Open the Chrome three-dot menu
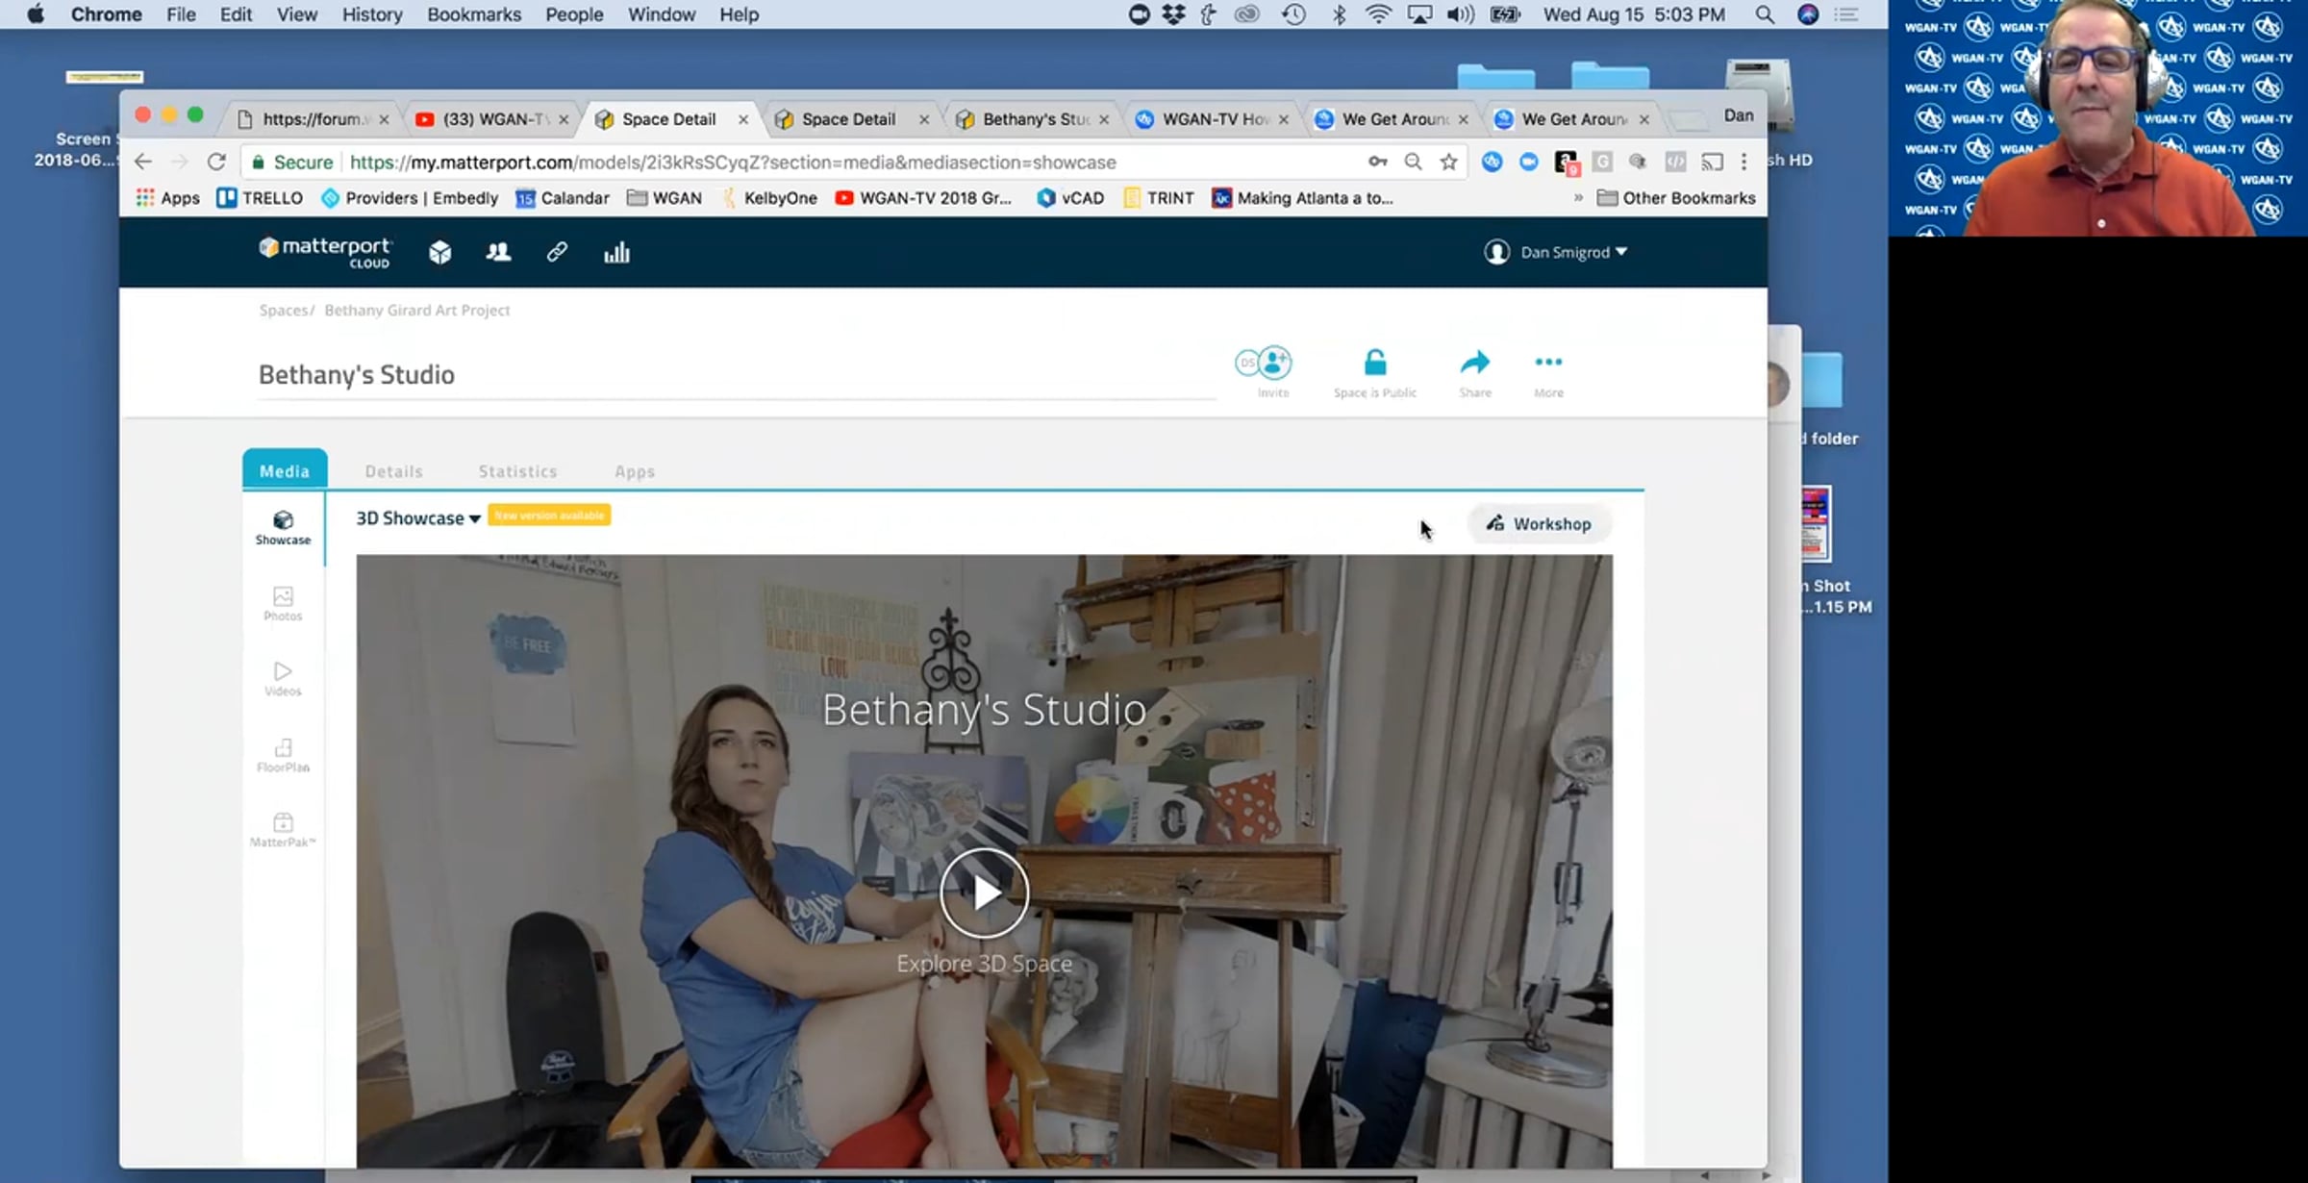The height and width of the screenshot is (1183, 2308). tap(1744, 162)
